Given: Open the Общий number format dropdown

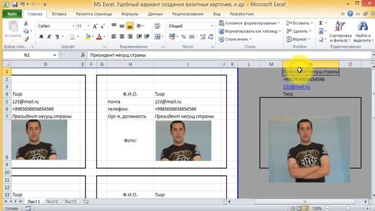Looking at the screenshot, I should point(212,26).
